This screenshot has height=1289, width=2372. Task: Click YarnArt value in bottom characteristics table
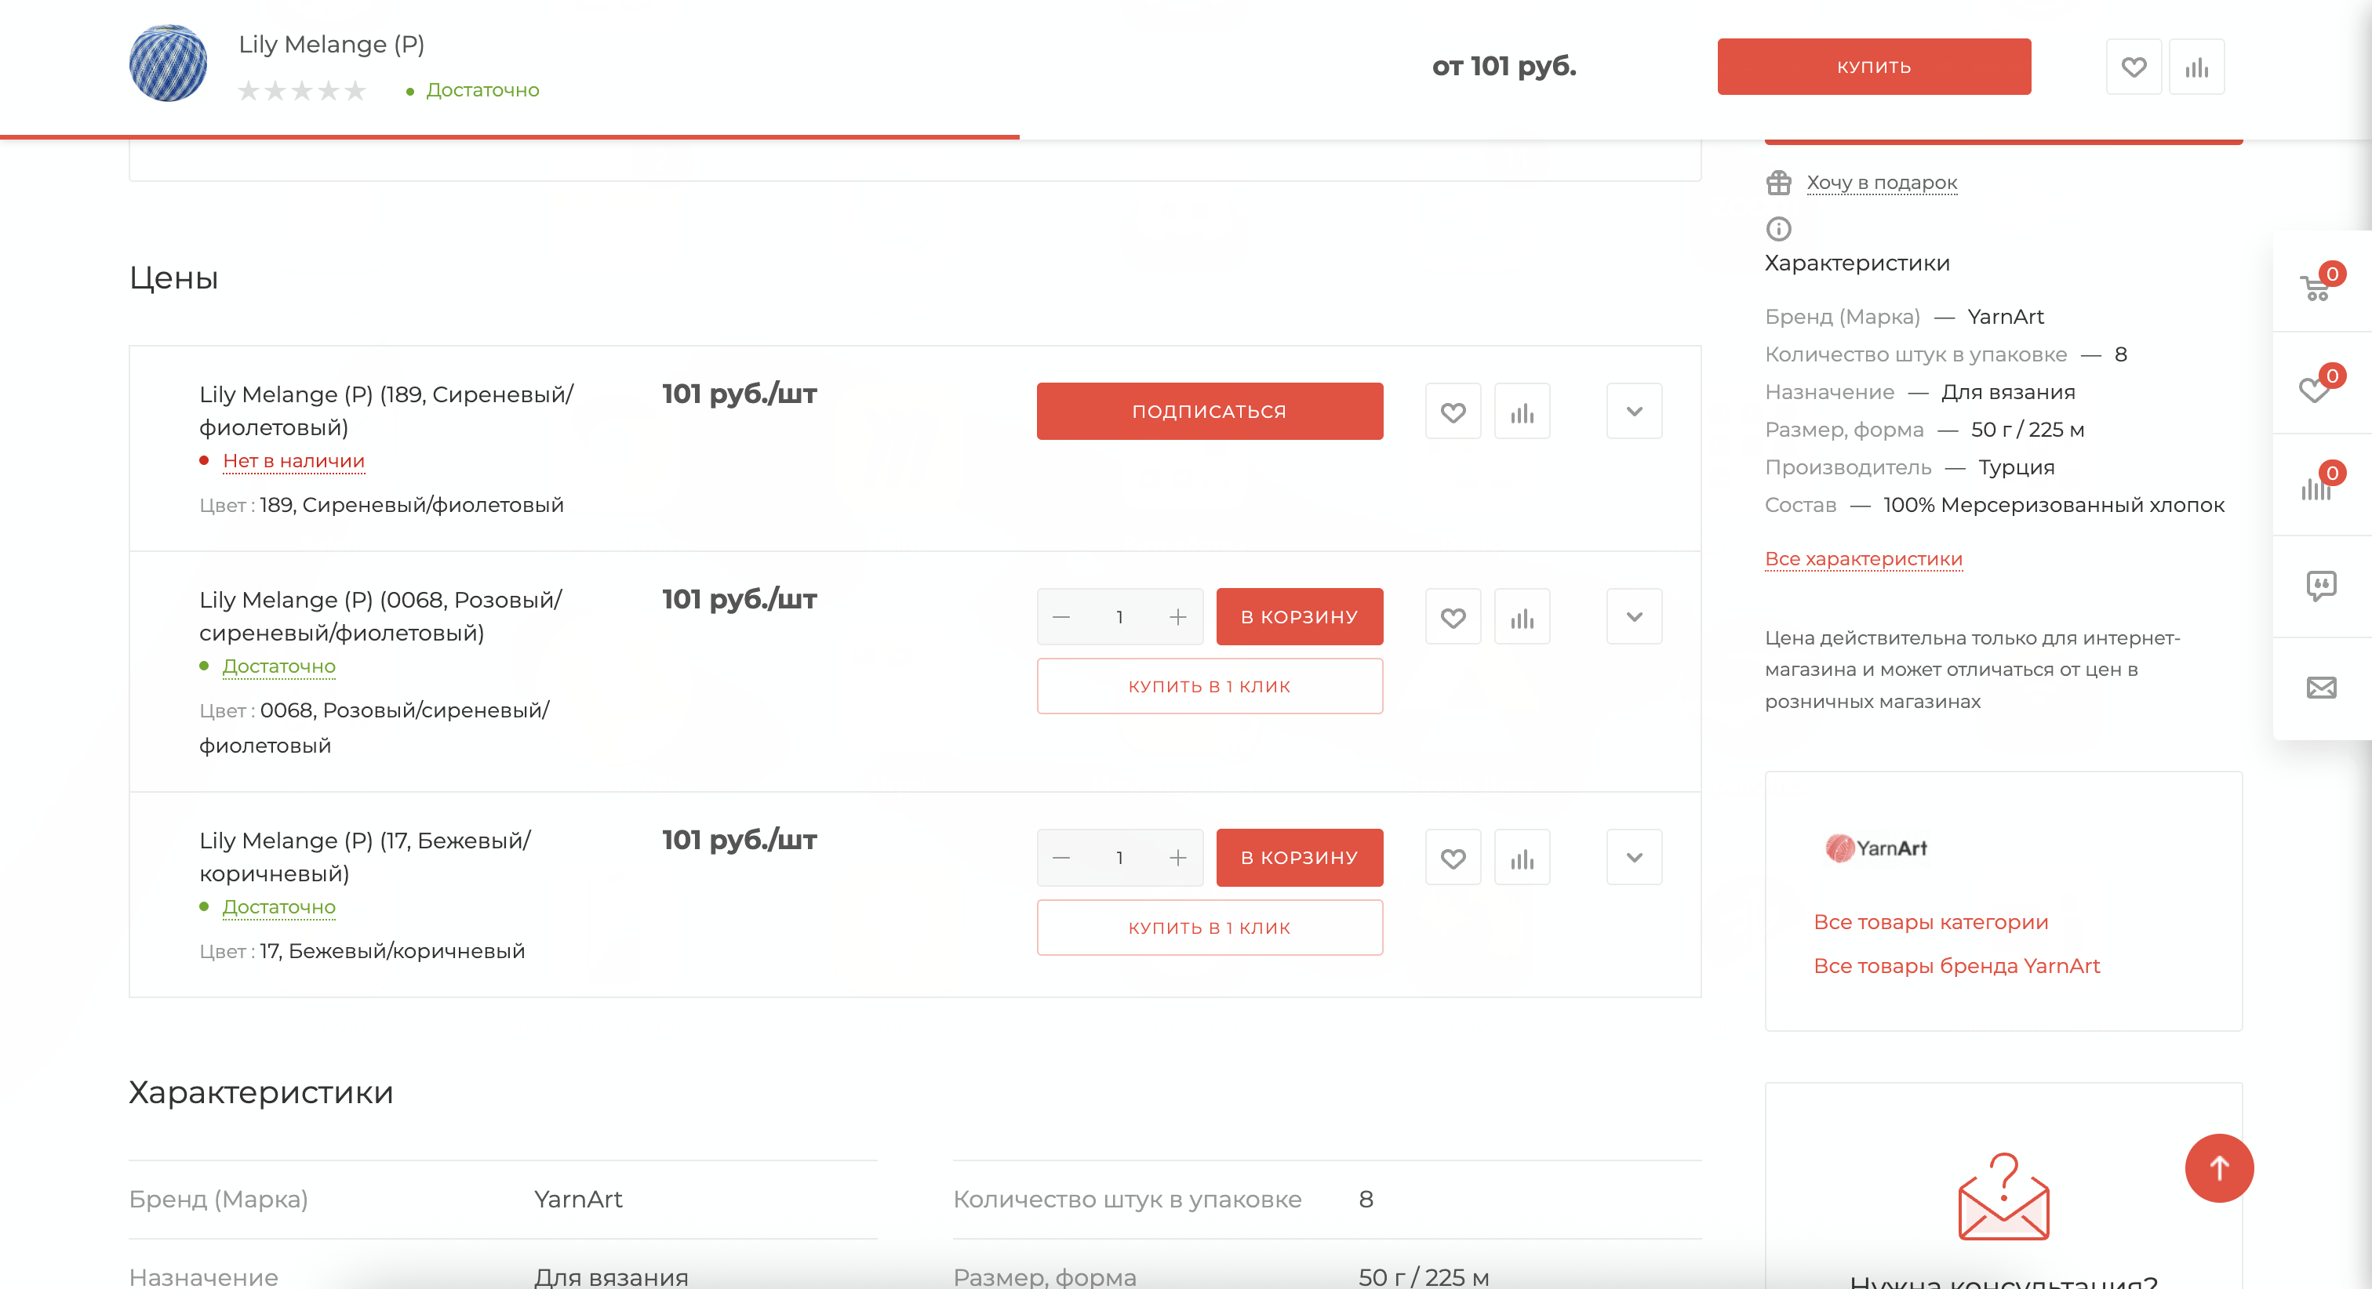[x=578, y=1199]
